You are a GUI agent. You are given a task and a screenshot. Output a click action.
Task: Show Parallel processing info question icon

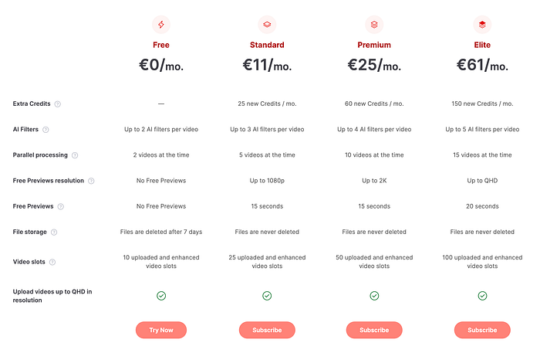[75, 155]
